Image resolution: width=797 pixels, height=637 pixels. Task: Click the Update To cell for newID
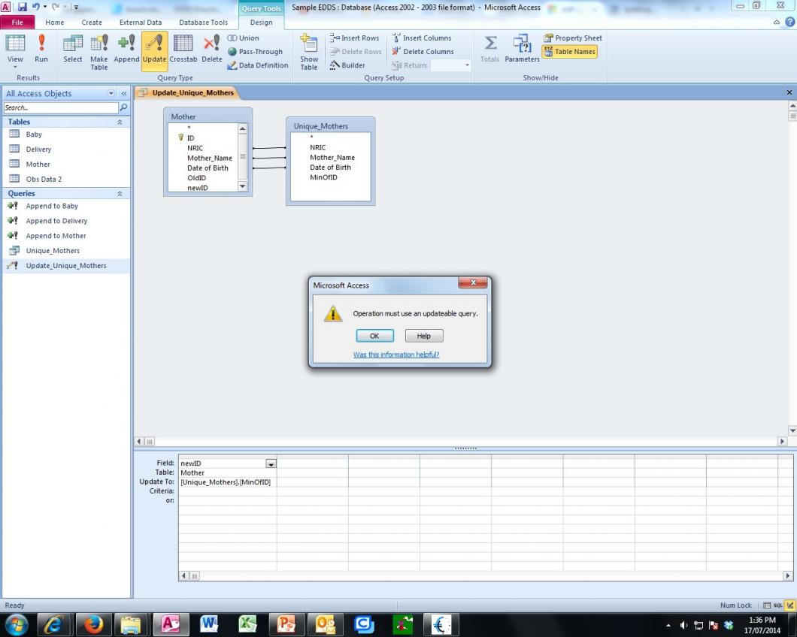click(x=227, y=482)
